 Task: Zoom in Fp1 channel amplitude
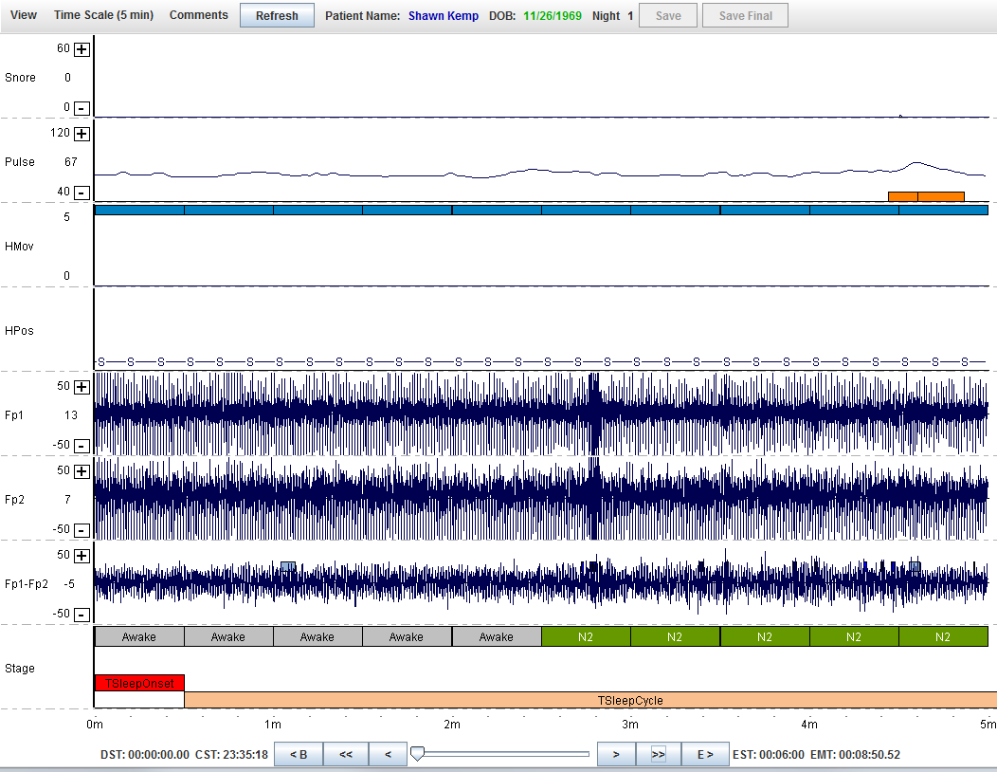(x=82, y=387)
